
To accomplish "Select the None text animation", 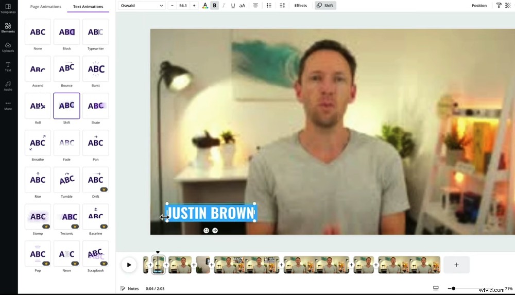I will (38, 31).
